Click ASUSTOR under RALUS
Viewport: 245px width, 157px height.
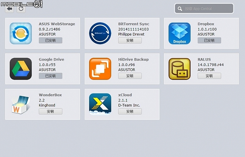(206, 70)
